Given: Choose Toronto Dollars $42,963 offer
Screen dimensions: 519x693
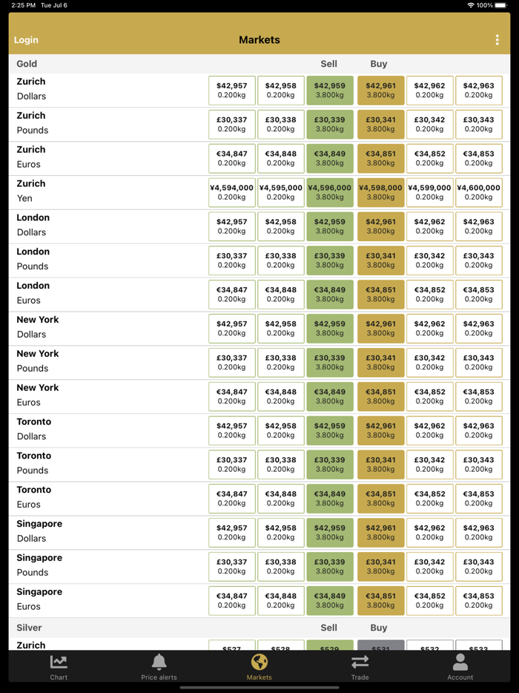Looking at the screenshot, I should click(478, 430).
